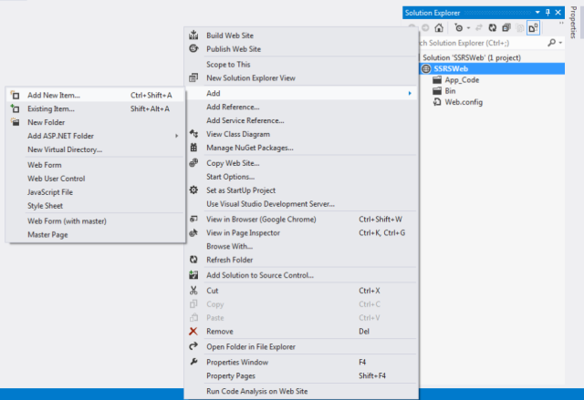Viewport: 584px width, 400px height.
Task: Click the Collapse All icon in Solution Explorer
Action: [x=506, y=28]
